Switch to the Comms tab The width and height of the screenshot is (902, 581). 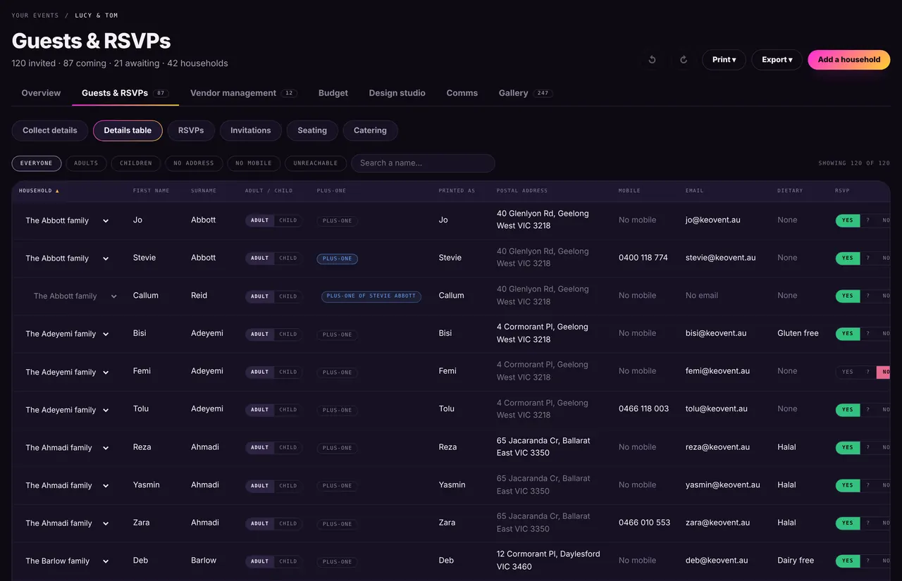coord(462,93)
